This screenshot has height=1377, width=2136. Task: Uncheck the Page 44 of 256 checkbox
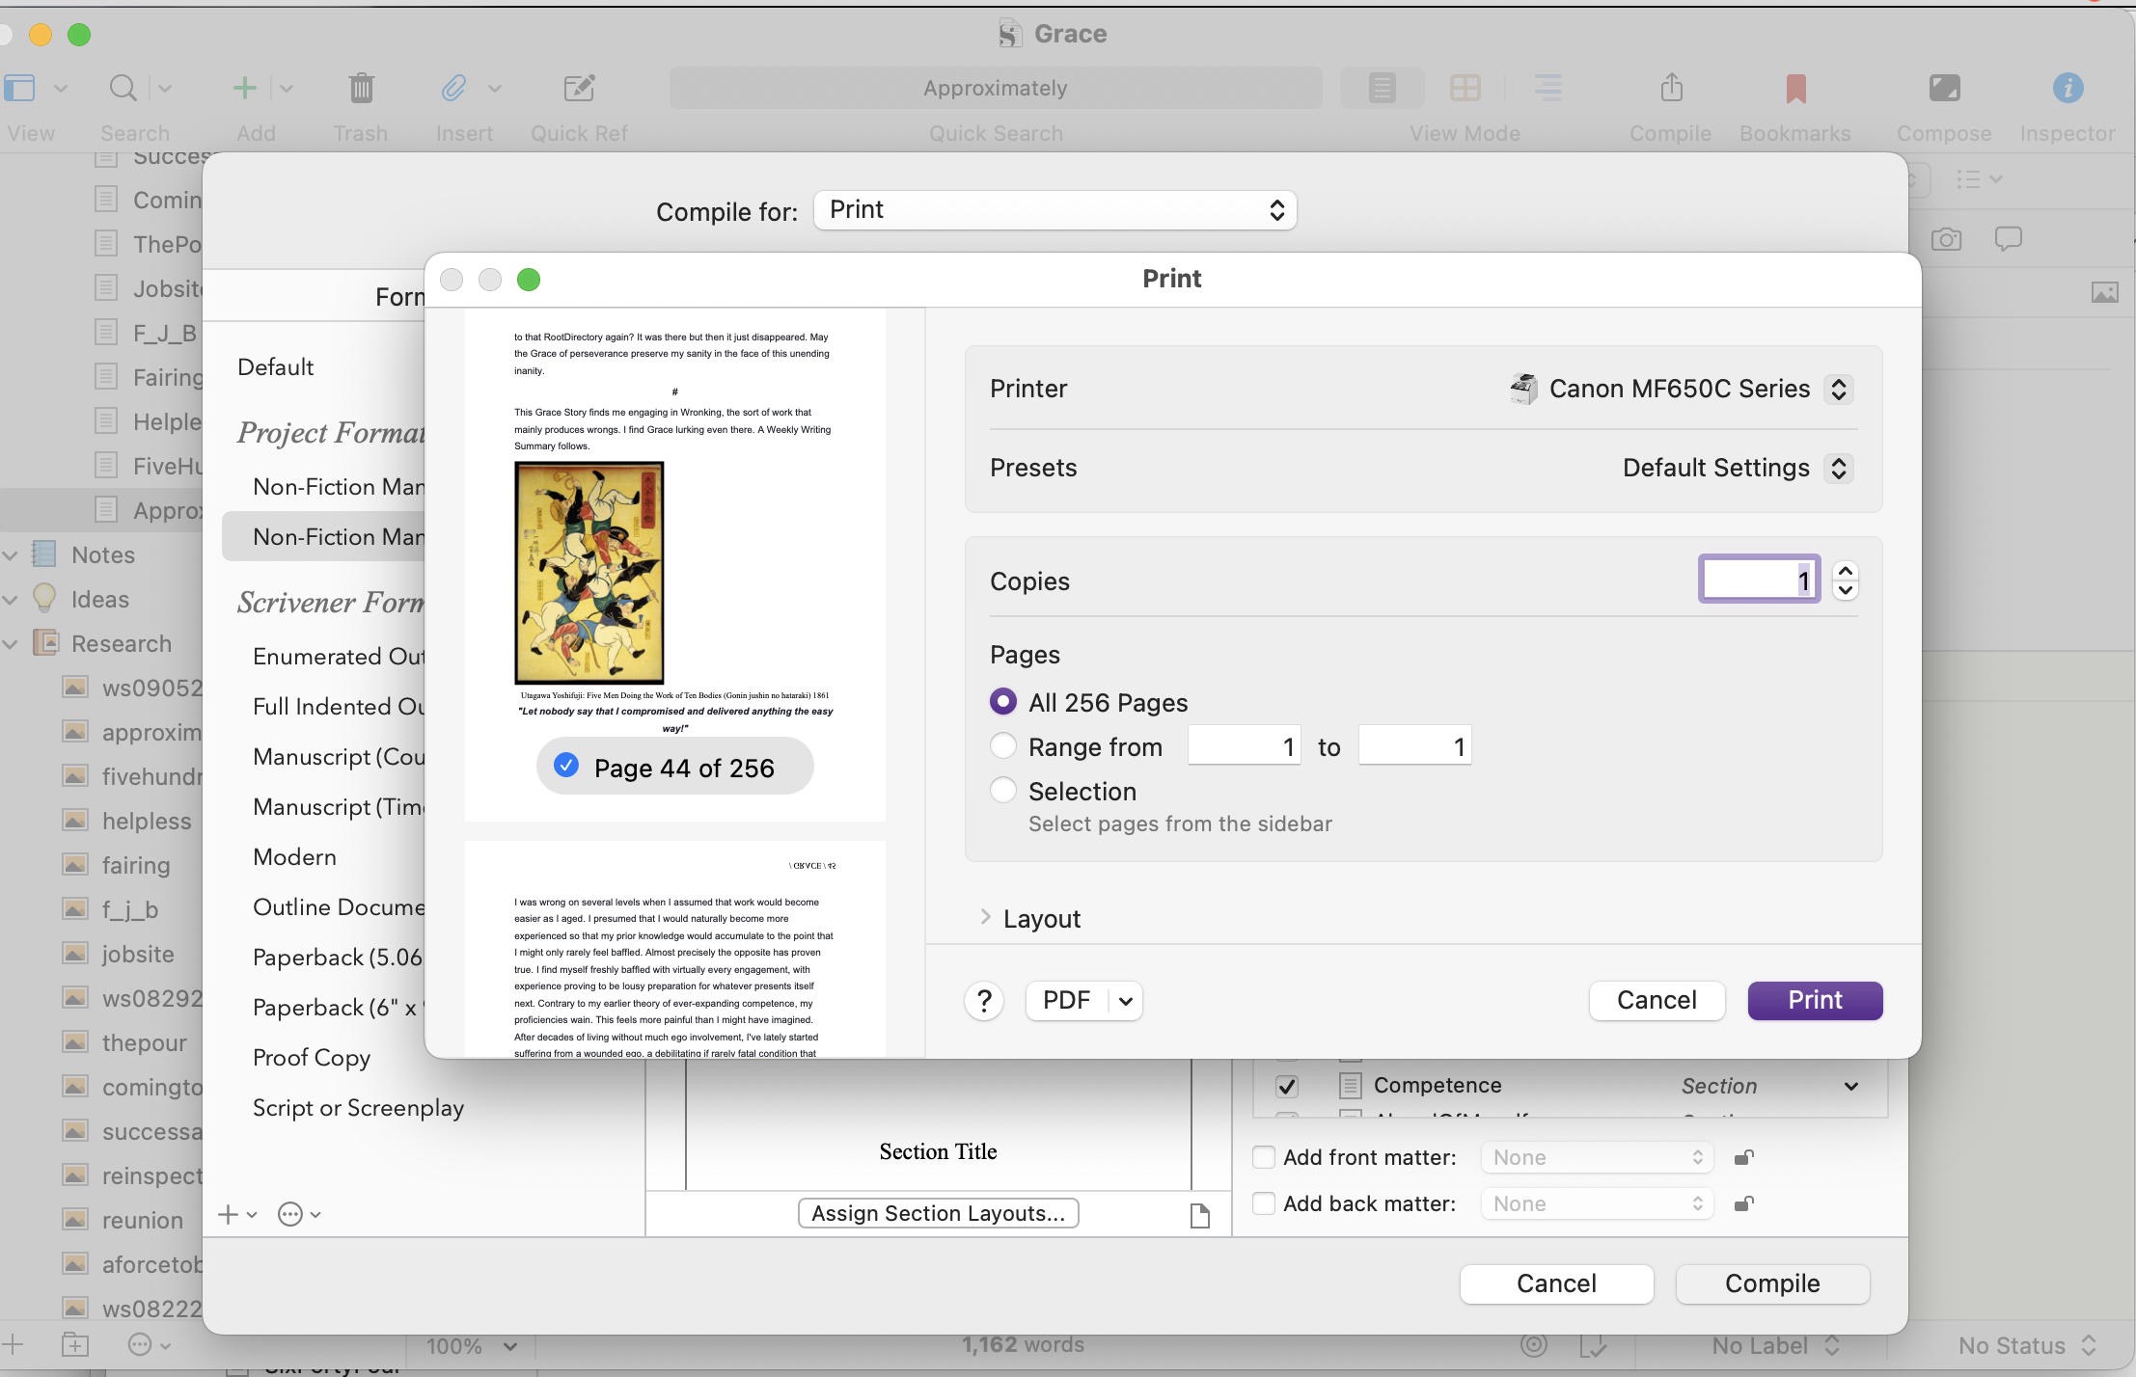click(566, 766)
